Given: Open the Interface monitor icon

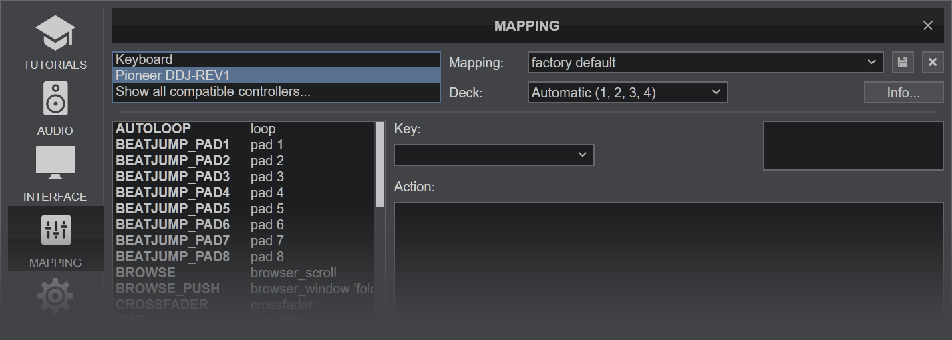Looking at the screenshot, I should click(x=55, y=163).
